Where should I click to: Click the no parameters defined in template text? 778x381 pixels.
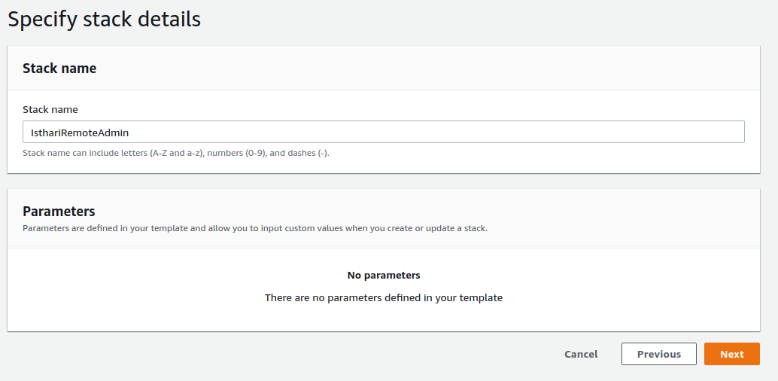tap(384, 298)
